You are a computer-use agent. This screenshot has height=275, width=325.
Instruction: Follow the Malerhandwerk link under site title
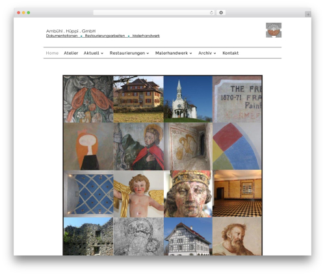point(146,36)
